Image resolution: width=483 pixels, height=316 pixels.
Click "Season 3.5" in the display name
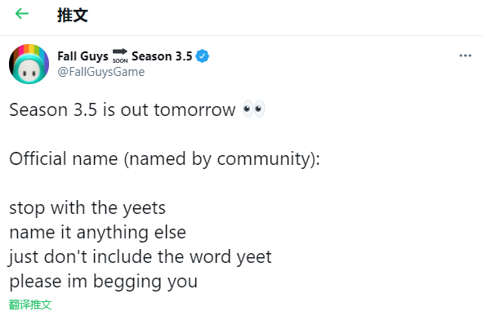click(162, 56)
